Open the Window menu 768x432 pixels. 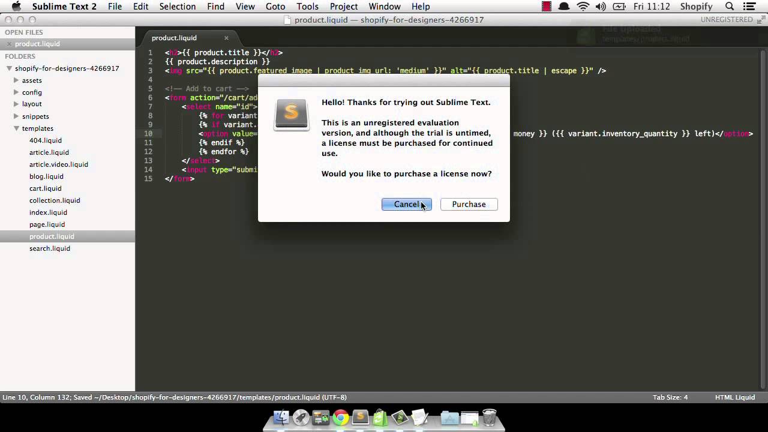click(385, 7)
